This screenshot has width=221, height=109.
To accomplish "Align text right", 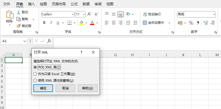I will click(x=121, y=23).
